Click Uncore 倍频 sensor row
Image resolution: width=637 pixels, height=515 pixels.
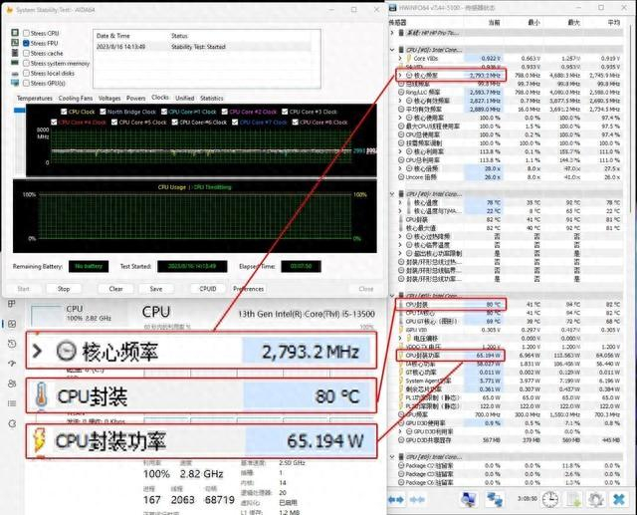pos(510,177)
